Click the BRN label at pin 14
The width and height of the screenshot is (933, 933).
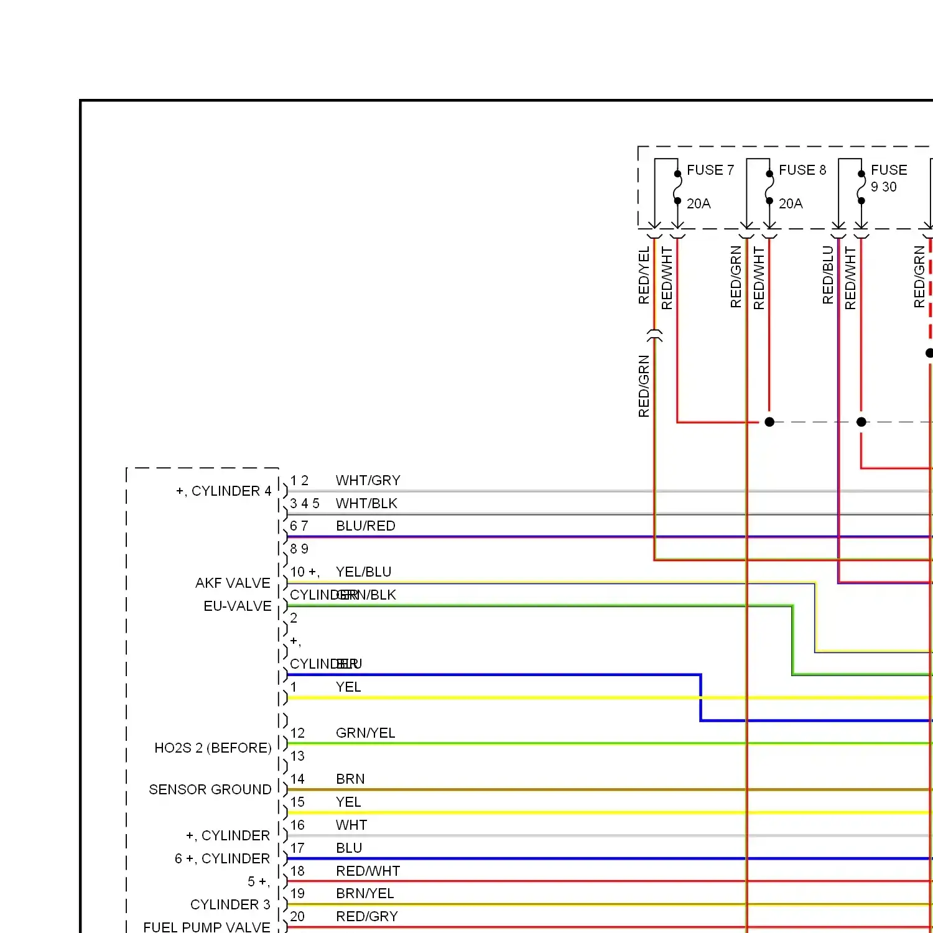pos(350,779)
